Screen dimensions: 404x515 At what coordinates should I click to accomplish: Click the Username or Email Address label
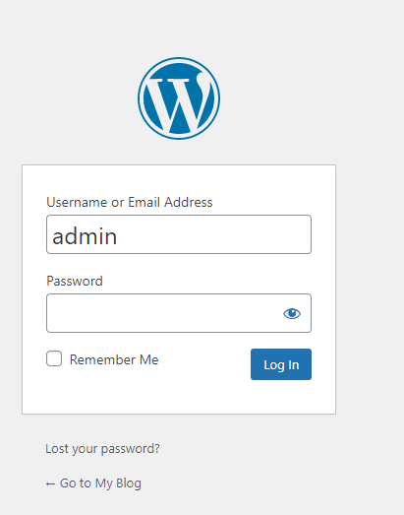130,202
